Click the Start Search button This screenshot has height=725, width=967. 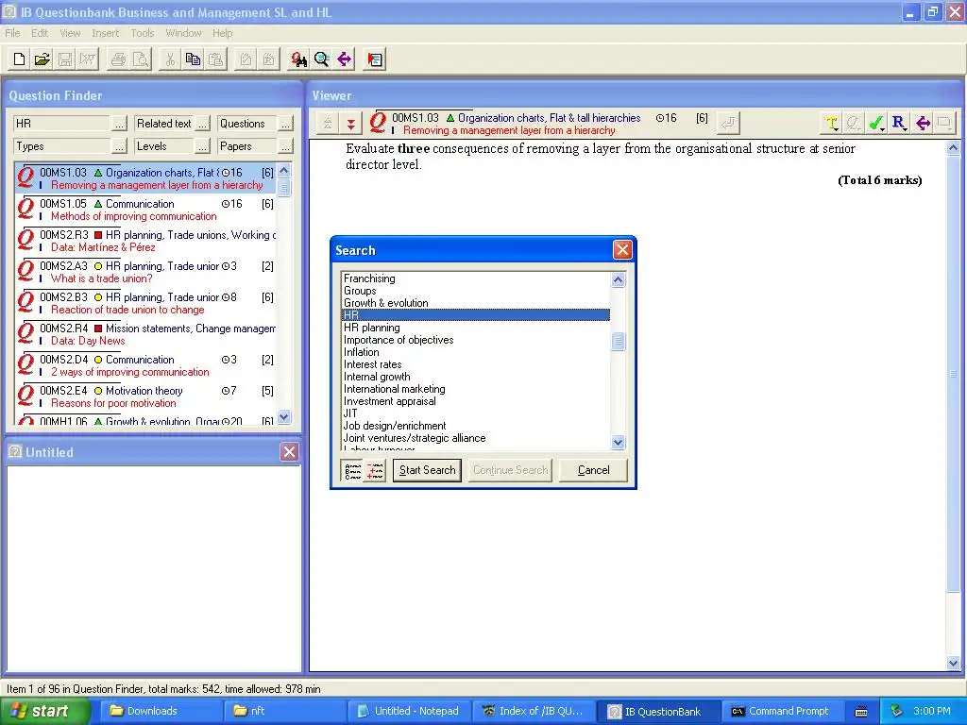click(x=427, y=470)
